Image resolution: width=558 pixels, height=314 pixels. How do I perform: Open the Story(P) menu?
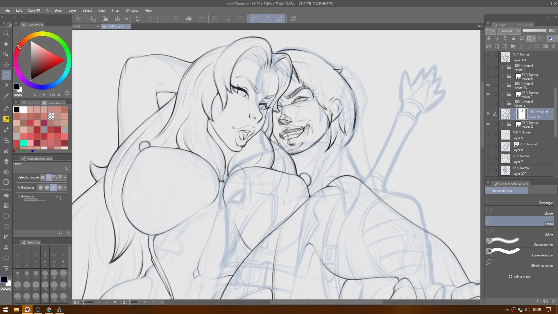pos(34,10)
